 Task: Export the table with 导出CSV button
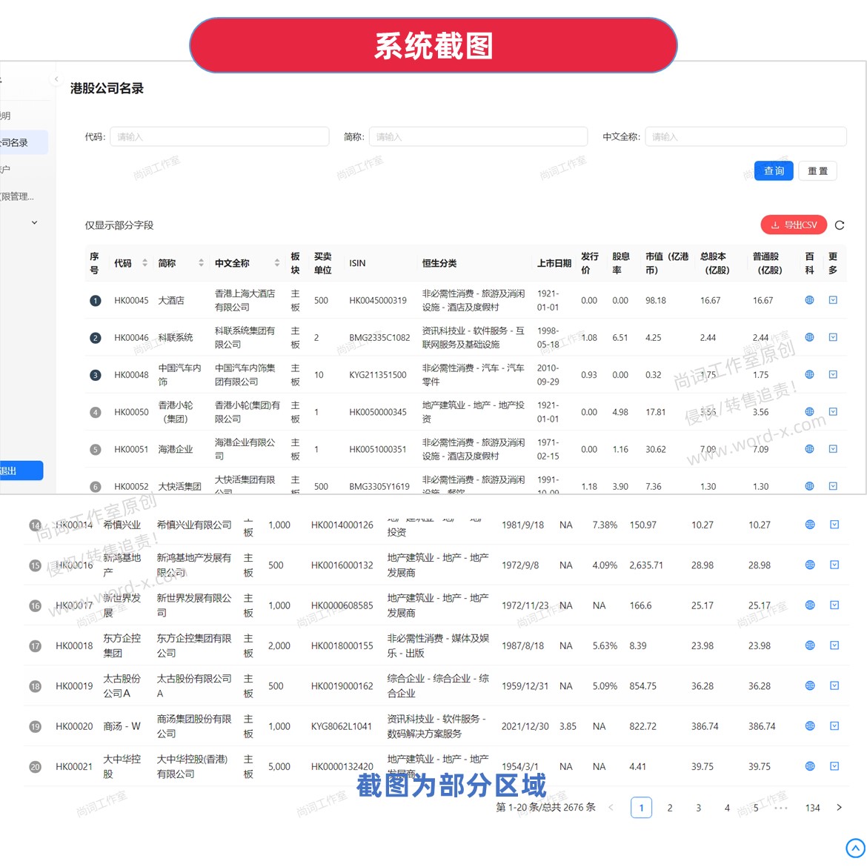(x=794, y=225)
